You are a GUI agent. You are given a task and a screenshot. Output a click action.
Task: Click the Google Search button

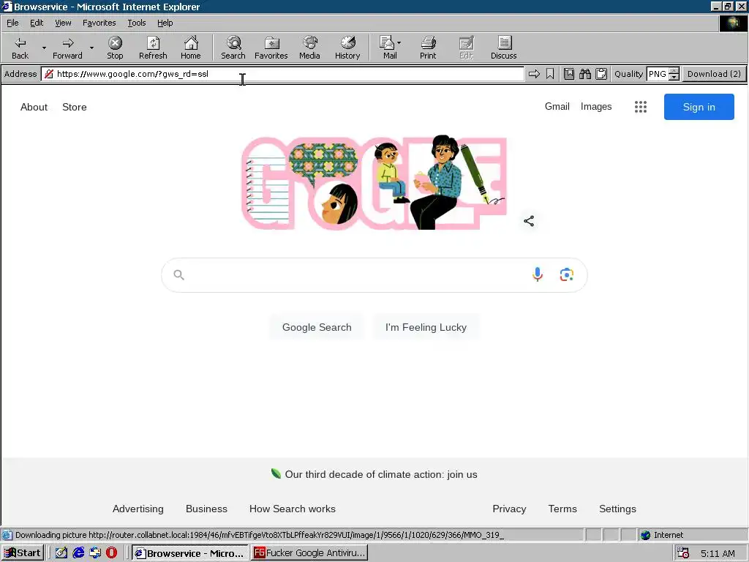click(x=317, y=327)
